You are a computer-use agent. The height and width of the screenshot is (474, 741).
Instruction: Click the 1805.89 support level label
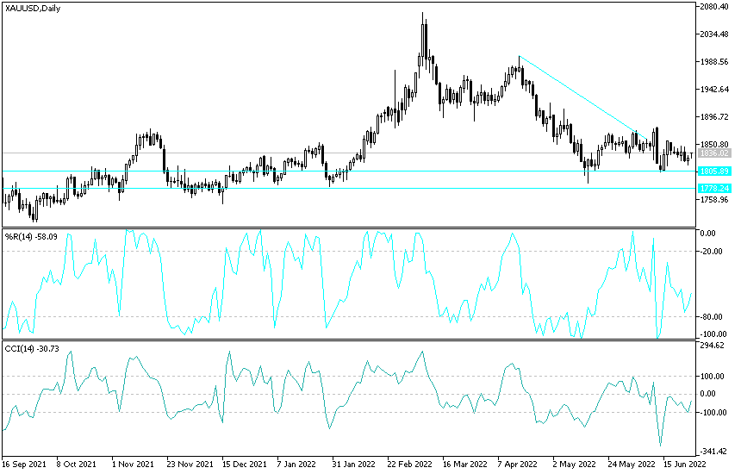pos(714,172)
